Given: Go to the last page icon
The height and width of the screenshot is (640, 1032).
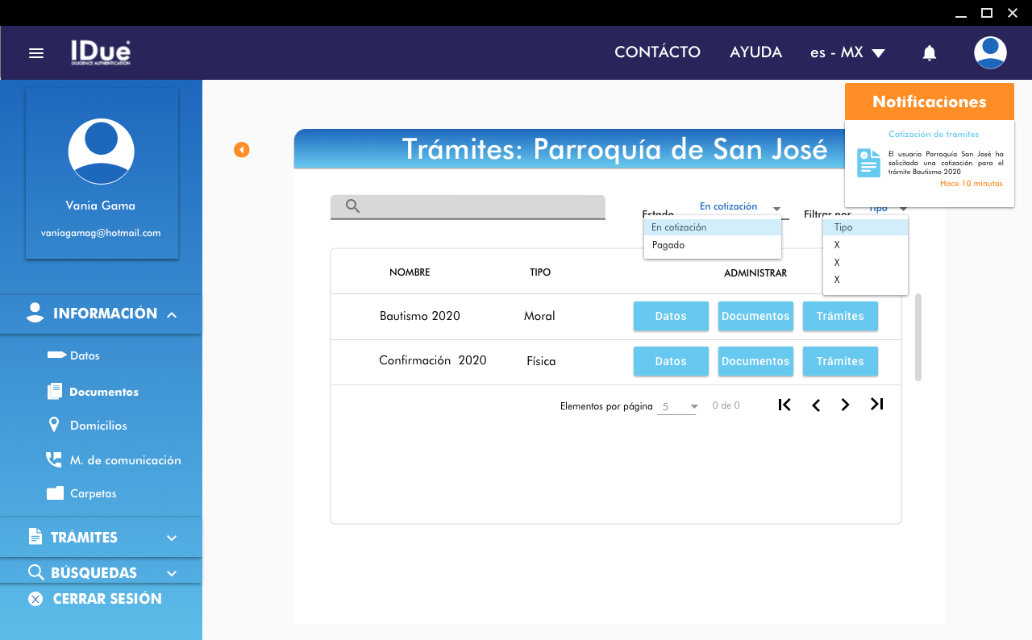Looking at the screenshot, I should [876, 405].
